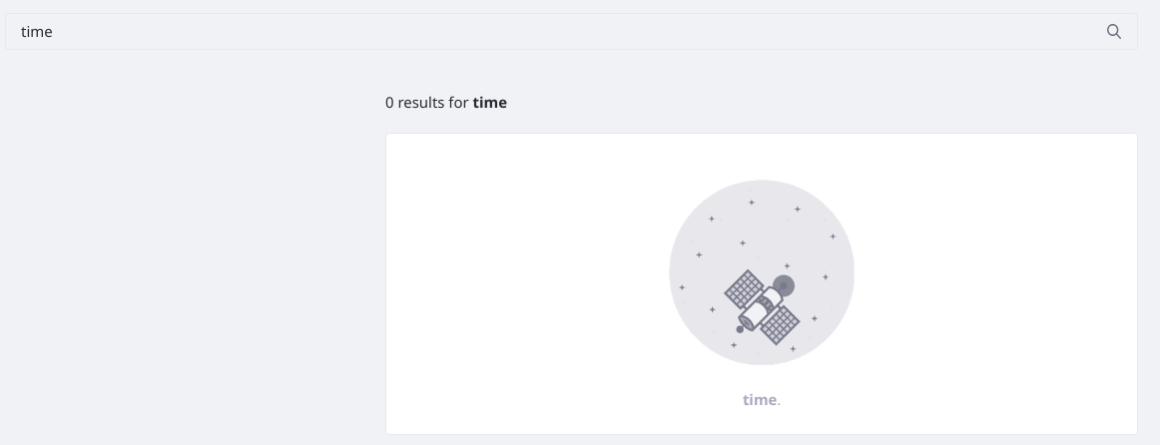Click the satellite's round dish antenna
Image resolution: width=1160 pixels, height=445 pixels.
[x=784, y=286]
